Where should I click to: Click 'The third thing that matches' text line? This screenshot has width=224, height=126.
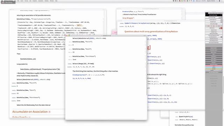(95, 71)
